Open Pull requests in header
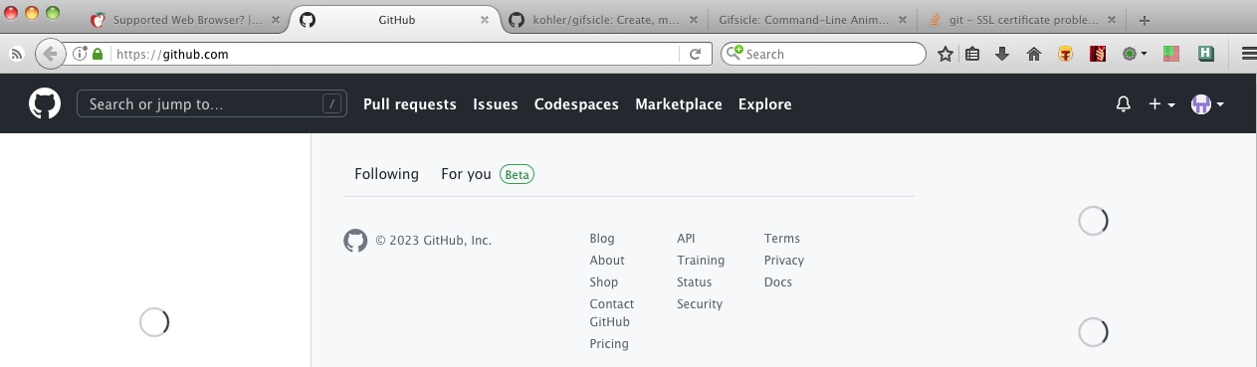 410,104
